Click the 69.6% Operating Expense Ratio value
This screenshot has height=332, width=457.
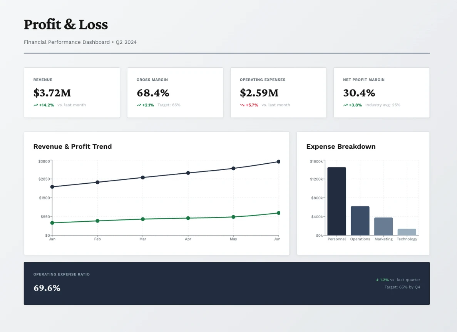point(47,288)
